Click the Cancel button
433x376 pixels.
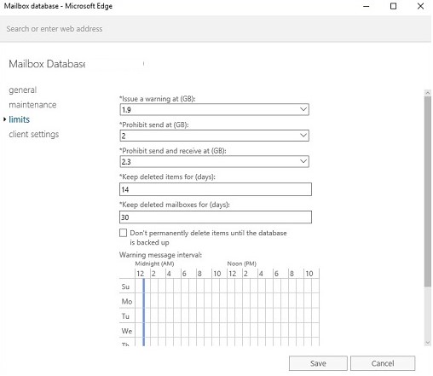383,363
